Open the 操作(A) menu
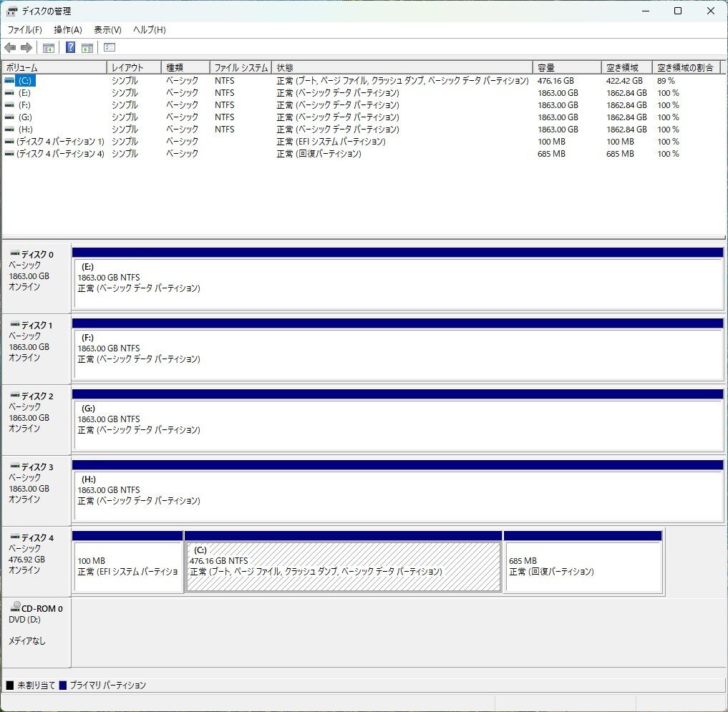This screenshot has height=712, width=728. tap(68, 30)
